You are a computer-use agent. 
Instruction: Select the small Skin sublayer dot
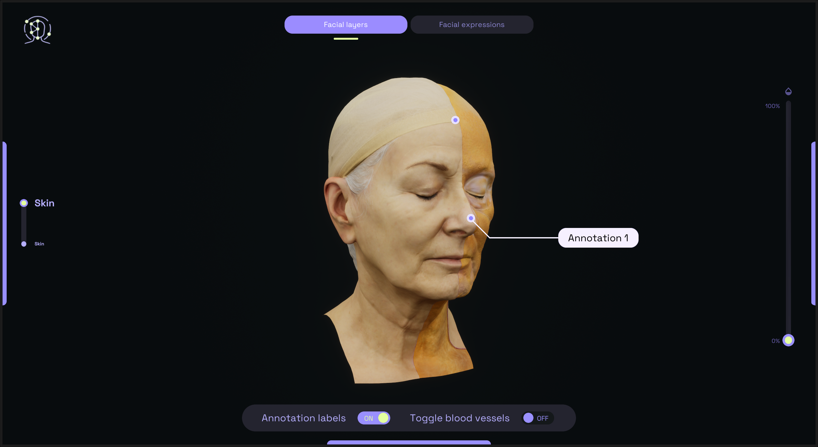(x=24, y=244)
